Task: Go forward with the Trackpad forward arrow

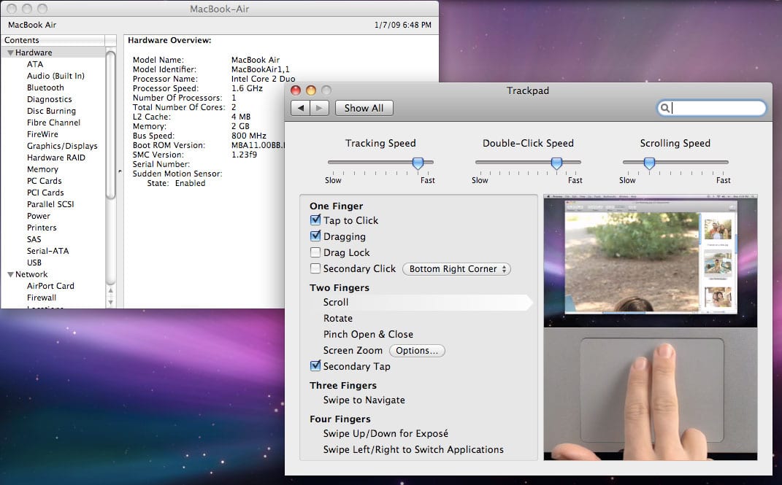Action: tap(319, 108)
